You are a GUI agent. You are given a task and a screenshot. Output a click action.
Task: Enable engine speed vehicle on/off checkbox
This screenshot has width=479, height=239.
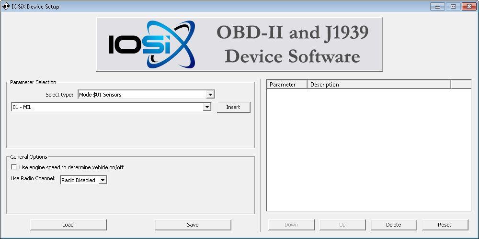[14, 167]
